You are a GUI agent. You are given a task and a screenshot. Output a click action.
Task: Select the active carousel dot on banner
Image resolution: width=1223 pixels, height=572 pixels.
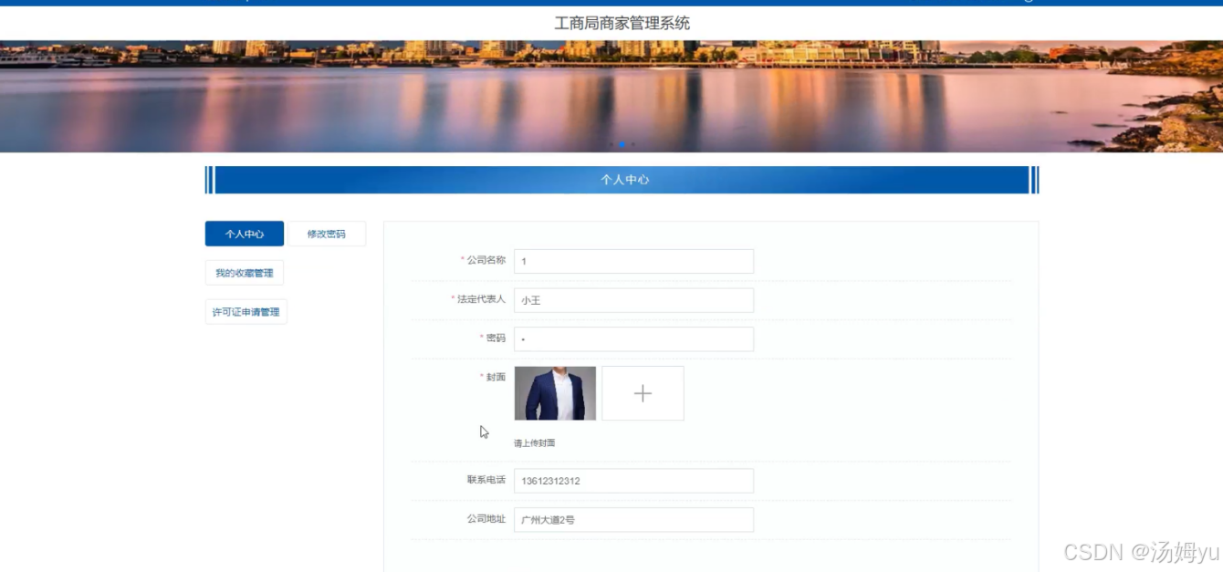(622, 144)
